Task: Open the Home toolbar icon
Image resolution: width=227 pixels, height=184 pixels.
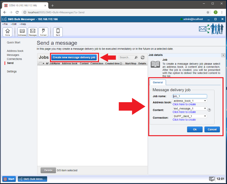Action: 7,32
